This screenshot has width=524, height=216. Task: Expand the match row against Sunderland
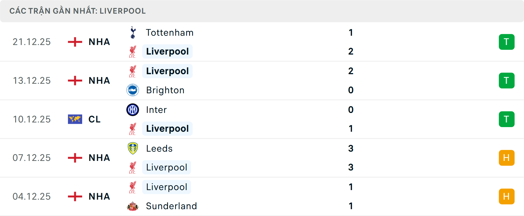click(262, 196)
